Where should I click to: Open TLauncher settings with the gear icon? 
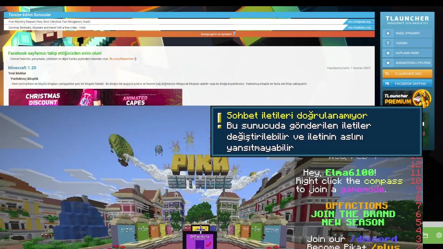[x=439, y=235]
